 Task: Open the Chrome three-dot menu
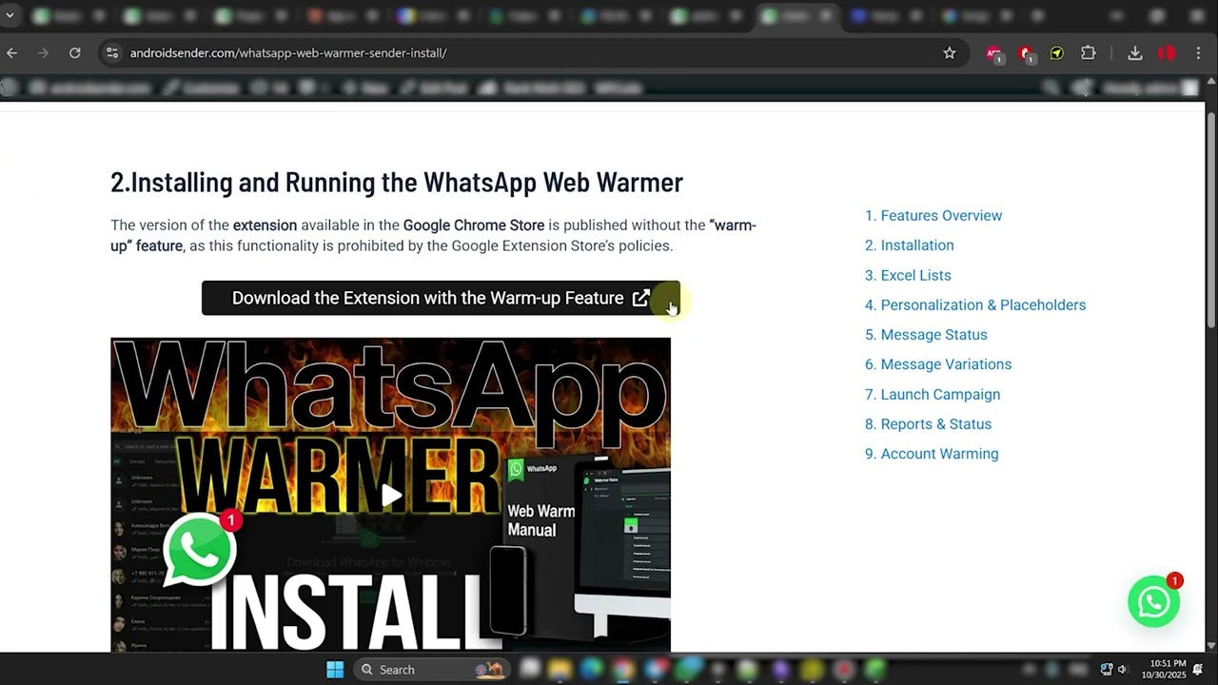[1198, 53]
